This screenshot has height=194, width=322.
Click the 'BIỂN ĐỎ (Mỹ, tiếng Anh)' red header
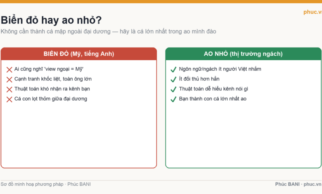coord(79,54)
